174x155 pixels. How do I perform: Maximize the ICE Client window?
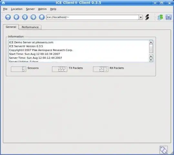pyautogui.click(x=162, y=3)
